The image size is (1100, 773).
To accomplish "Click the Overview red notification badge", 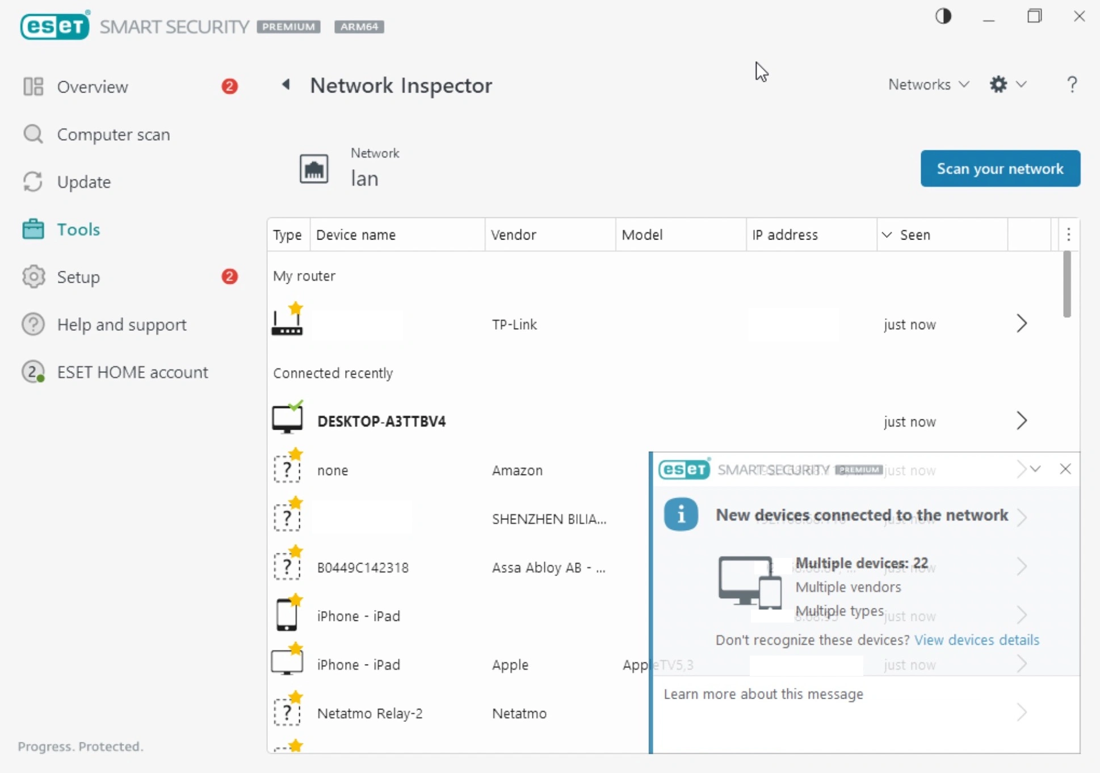I will coord(229,86).
